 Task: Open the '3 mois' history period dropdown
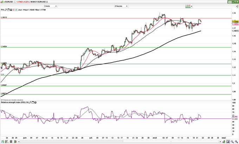[51, 6]
